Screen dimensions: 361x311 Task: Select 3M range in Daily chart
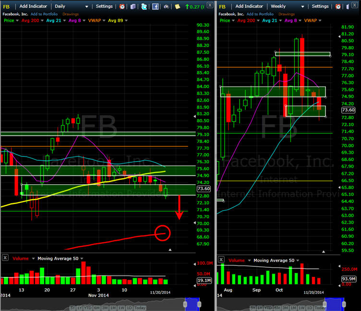(x=105, y=308)
